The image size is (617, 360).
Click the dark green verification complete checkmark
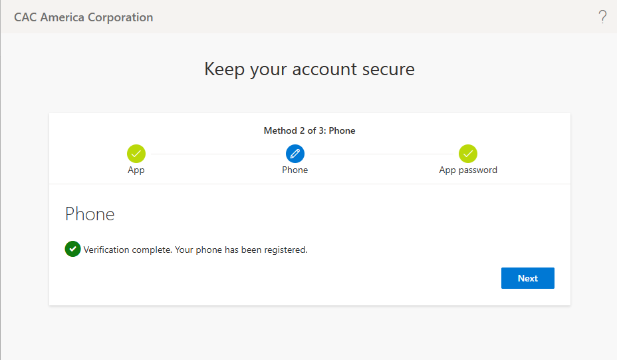coord(72,250)
